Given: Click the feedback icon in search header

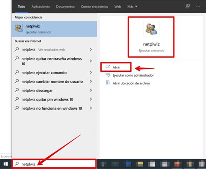Looking at the screenshot, I should pyautogui.click(x=188, y=7).
